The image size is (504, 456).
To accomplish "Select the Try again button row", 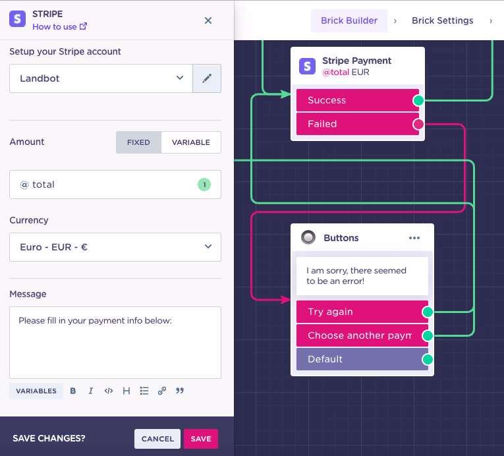I will pos(362,312).
